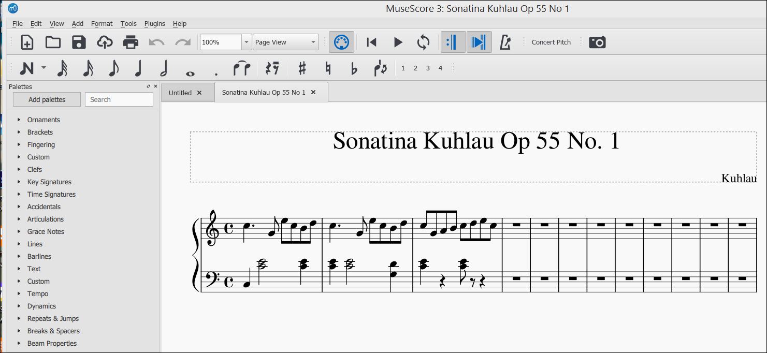Add a natural accidental

click(328, 68)
